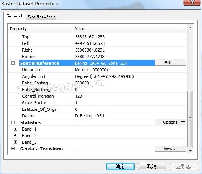
Task: Click the Central_Meridian value 123
Action: [x=79, y=96]
